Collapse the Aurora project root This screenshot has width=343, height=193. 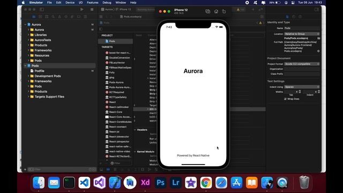click(25, 25)
